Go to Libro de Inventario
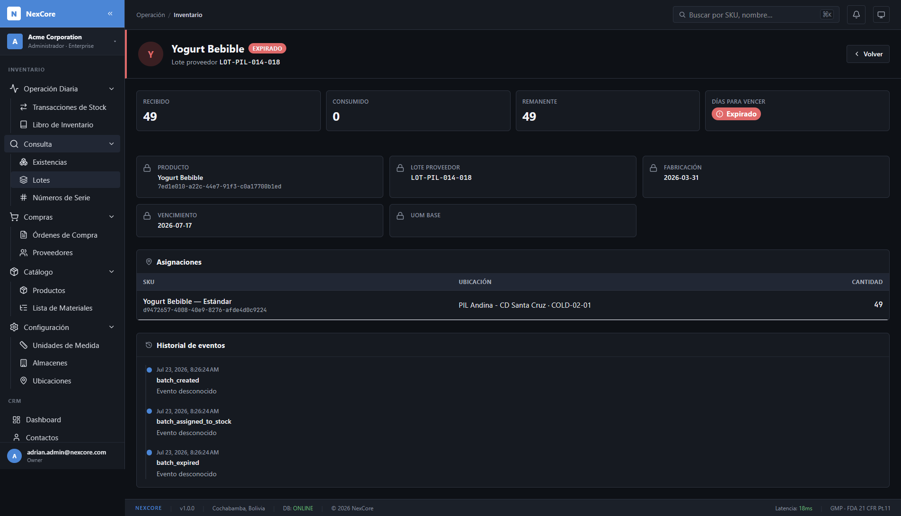 tap(65, 125)
